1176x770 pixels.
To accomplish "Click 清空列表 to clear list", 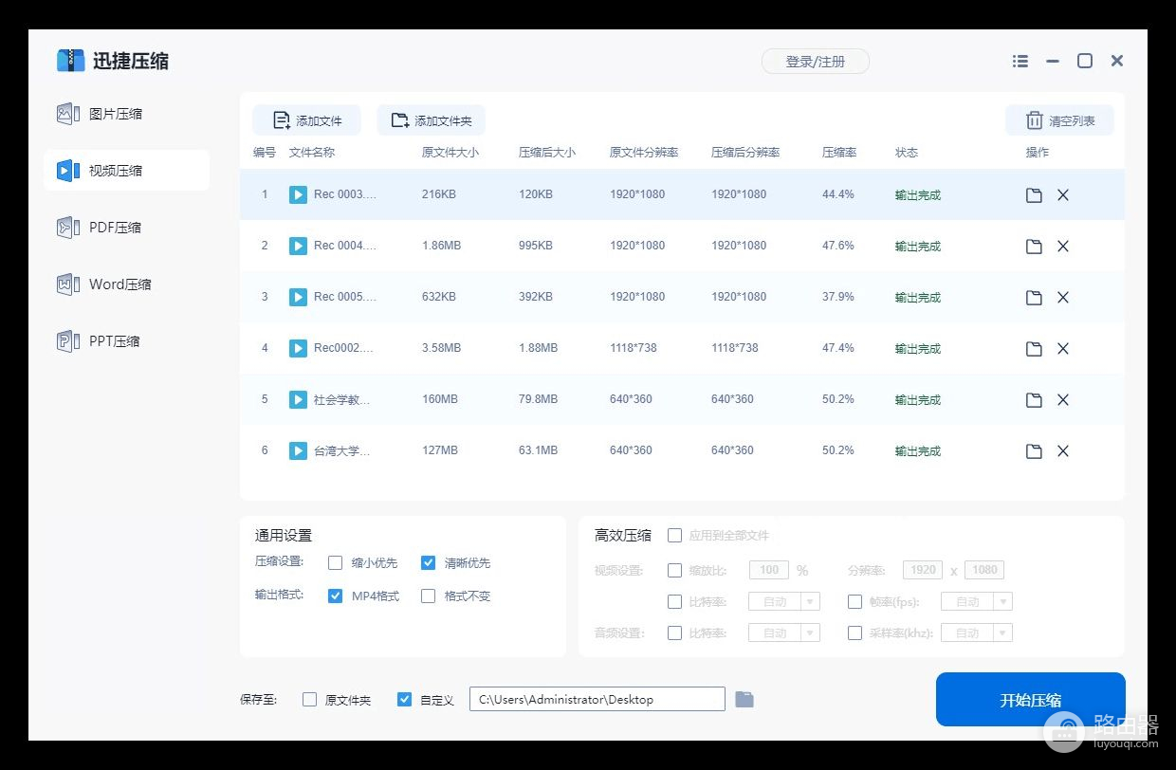I will 1059,120.
